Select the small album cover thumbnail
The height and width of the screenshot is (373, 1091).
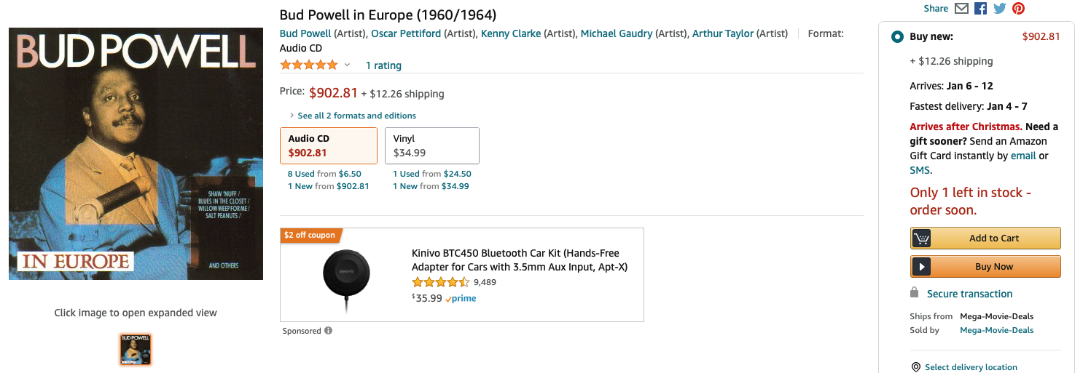point(136,349)
